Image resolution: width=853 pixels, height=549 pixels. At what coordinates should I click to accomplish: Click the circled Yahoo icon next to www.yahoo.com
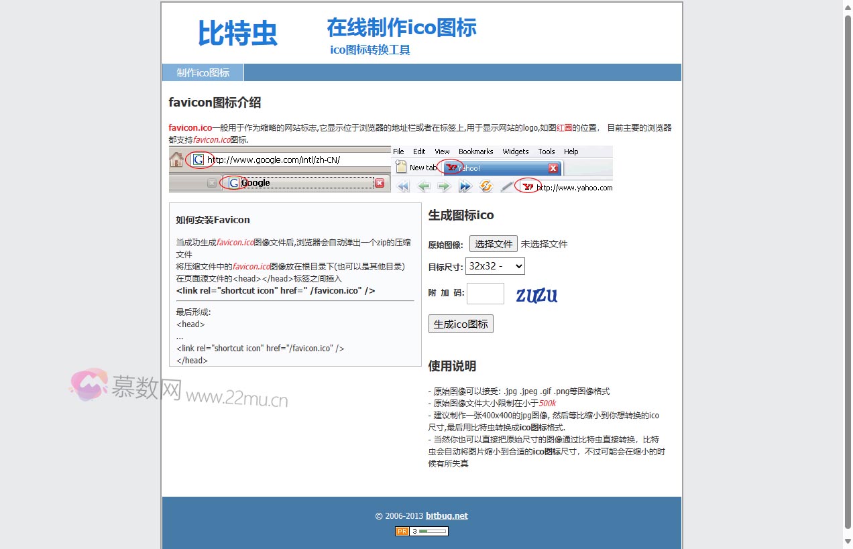[x=528, y=186]
